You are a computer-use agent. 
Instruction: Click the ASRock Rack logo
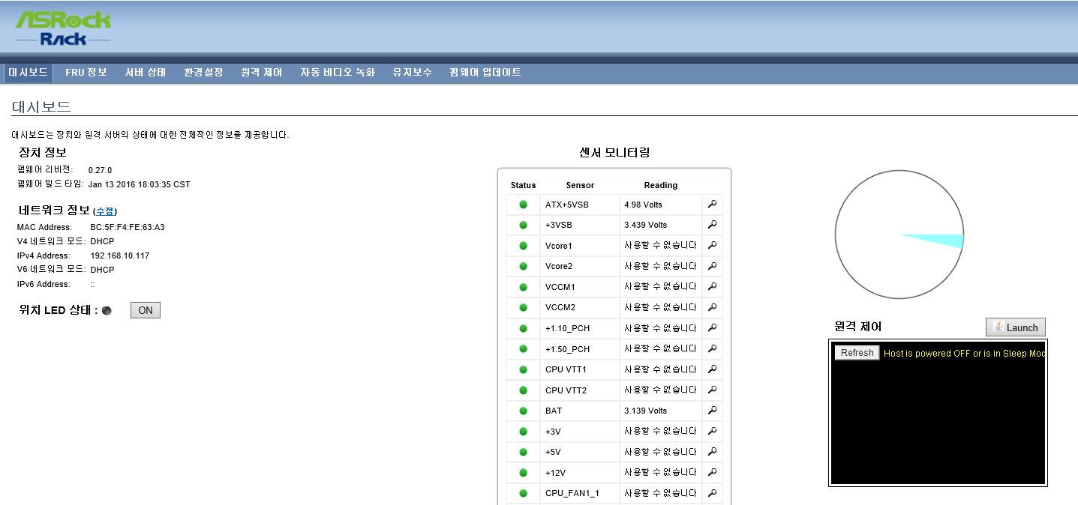tap(63, 28)
